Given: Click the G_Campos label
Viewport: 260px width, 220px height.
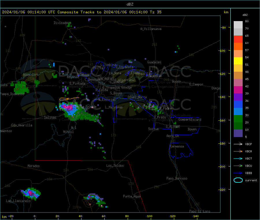Looking at the screenshot, I should pos(196,84).
